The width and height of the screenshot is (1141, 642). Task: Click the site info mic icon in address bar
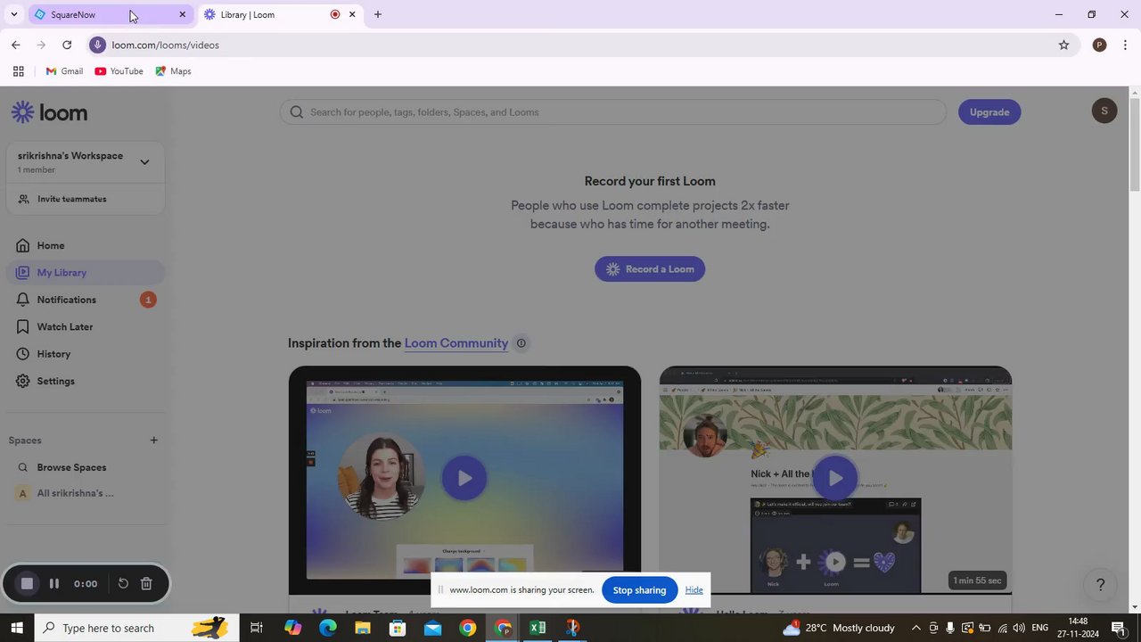(x=98, y=45)
